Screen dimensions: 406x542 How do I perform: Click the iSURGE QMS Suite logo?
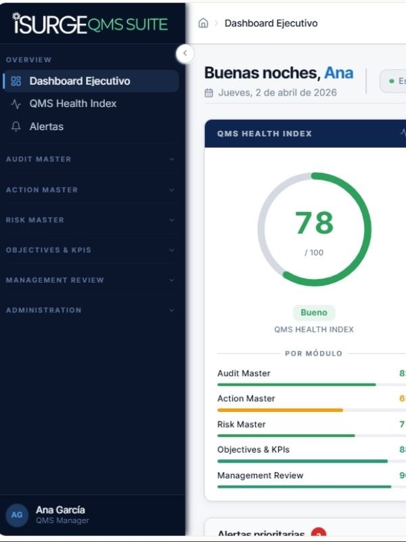[90, 24]
